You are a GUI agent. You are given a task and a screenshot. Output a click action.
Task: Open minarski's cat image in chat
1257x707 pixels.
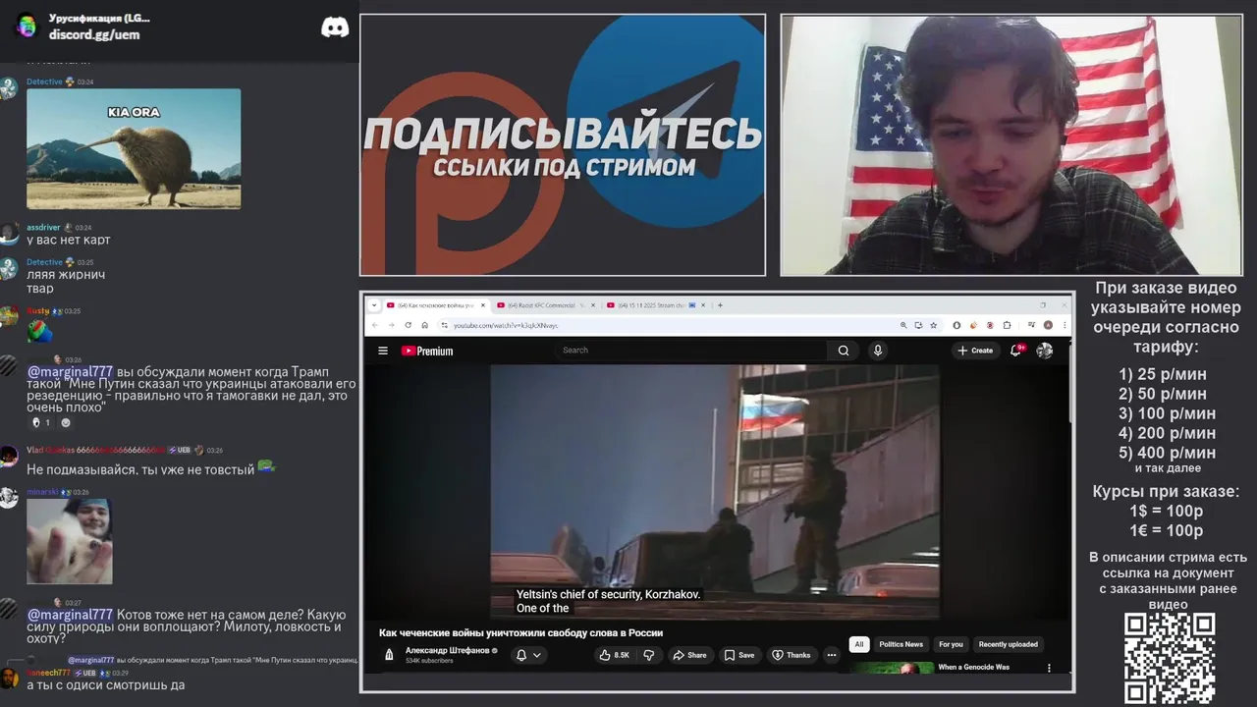coord(69,541)
